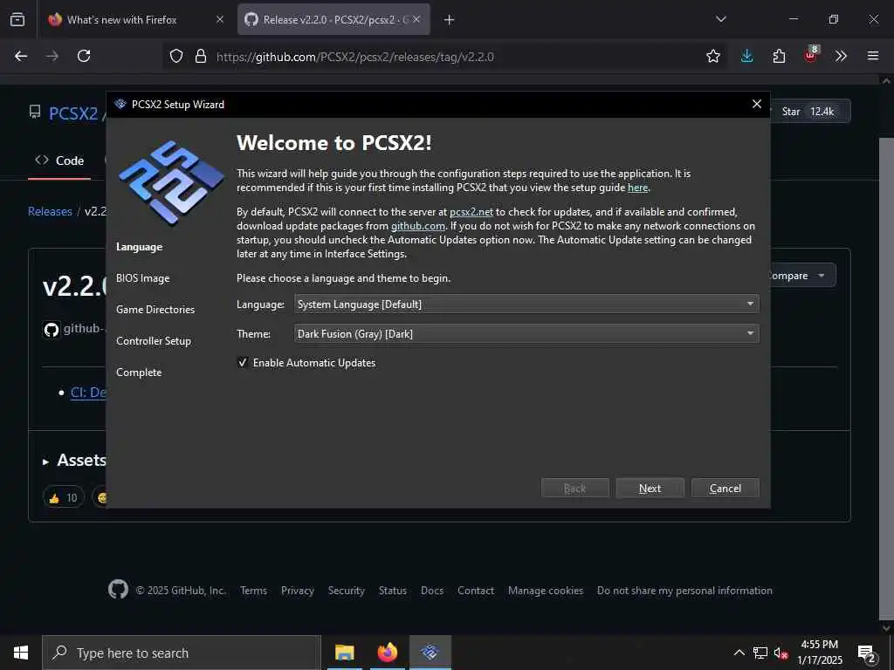Open File Explorer from taskbar
The image size is (894, 670).
point(344,653)
